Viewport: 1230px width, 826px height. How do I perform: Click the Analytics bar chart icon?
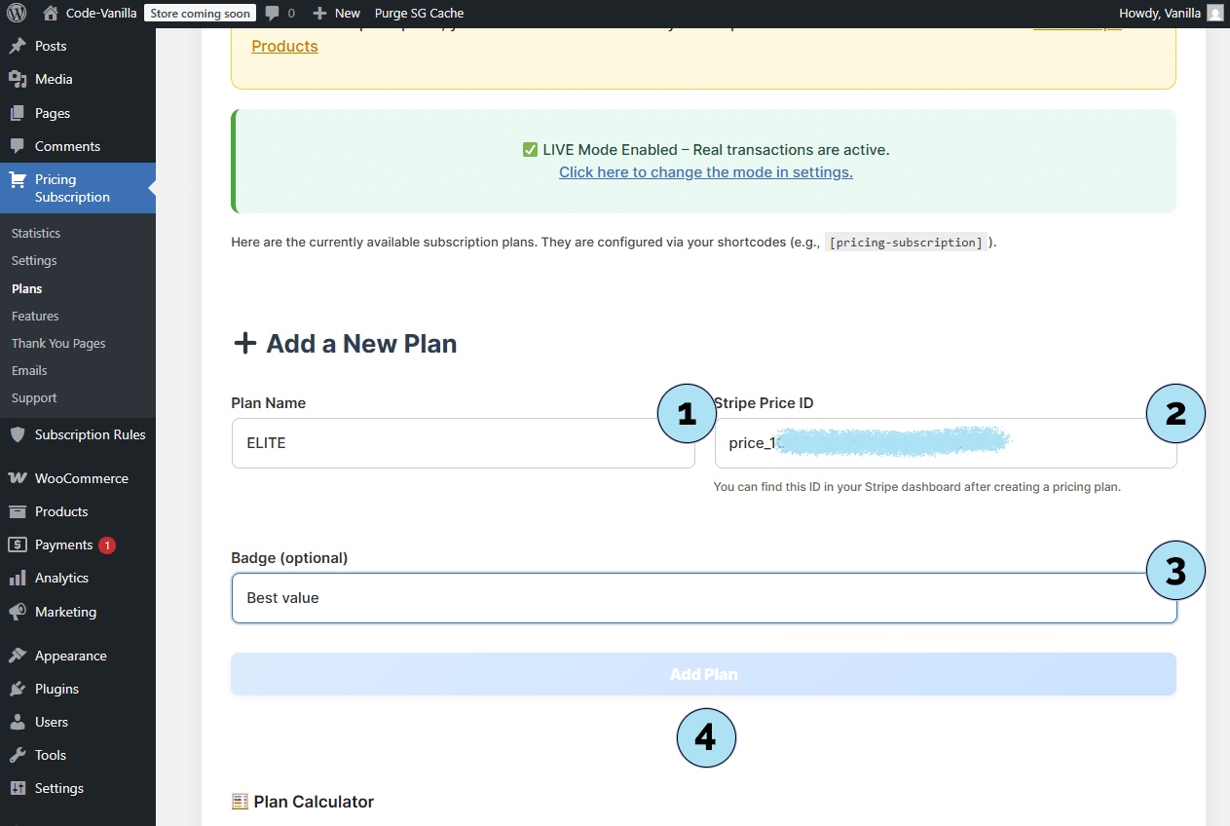(x=18, y=579)
